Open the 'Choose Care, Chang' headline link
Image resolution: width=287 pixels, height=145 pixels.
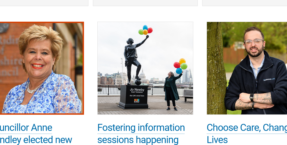click(247, 127)
